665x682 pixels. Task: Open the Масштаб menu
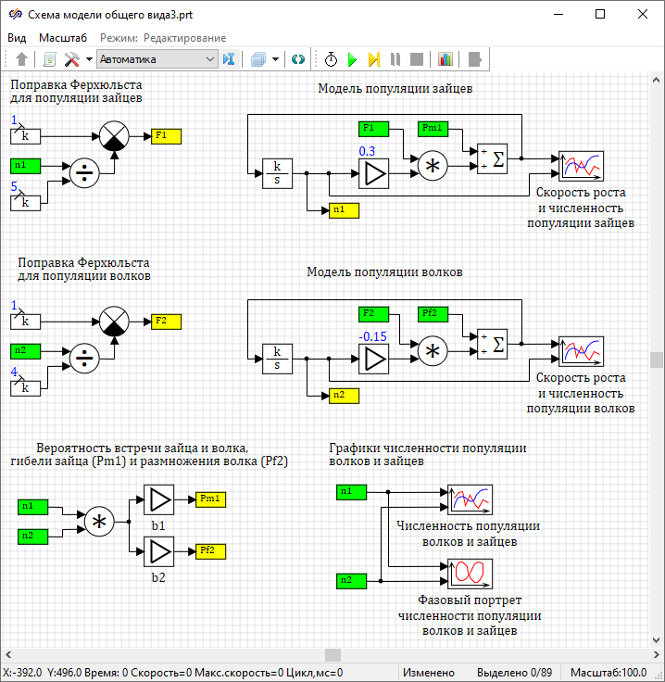pos(63,37)
